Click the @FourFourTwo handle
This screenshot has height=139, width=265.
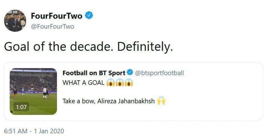click(x=52, y=27)
